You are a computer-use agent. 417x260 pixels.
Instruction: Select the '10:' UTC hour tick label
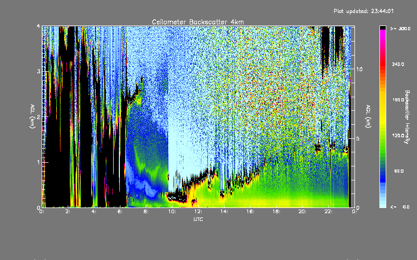(x=173, y=212)
